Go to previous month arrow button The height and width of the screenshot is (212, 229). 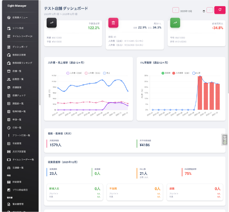tap(176, 10)
